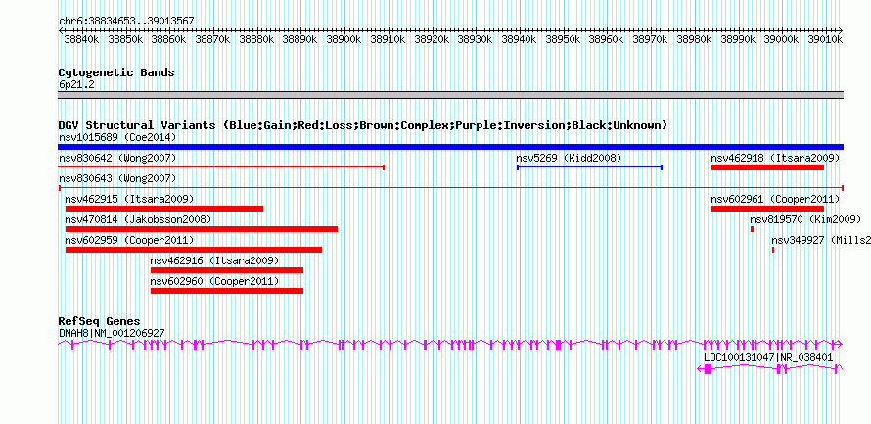This screenshot has height=424, width=871.
Task: Click the long red nsv830643 loss line
Action: coord(450,188)
